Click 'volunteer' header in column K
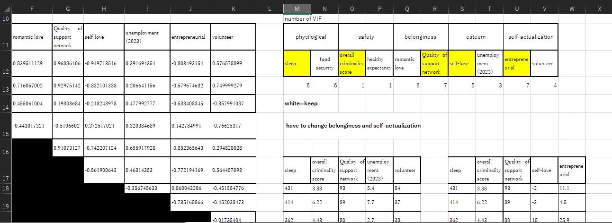The width and height of the screenshot is (612, 223). click(x=233, y=36)
